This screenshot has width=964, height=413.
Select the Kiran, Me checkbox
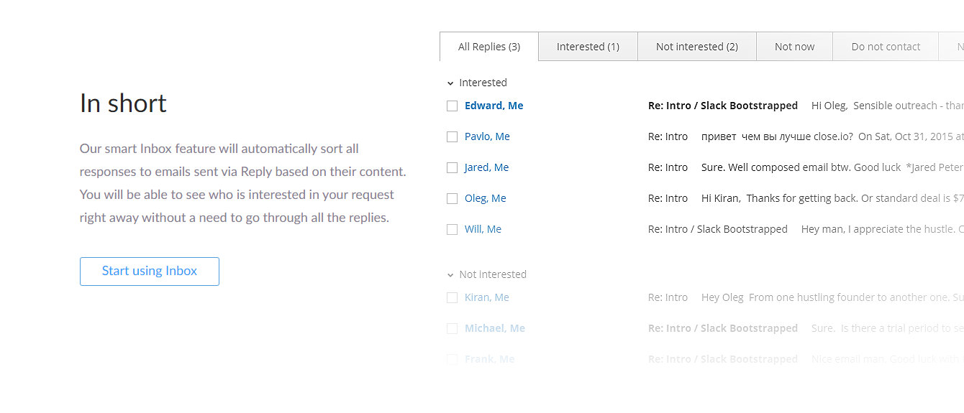[x=452, y=298]
